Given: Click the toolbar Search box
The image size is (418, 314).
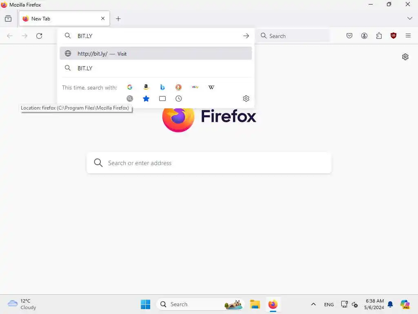Looking at the screenshot, I should point(294,36).
